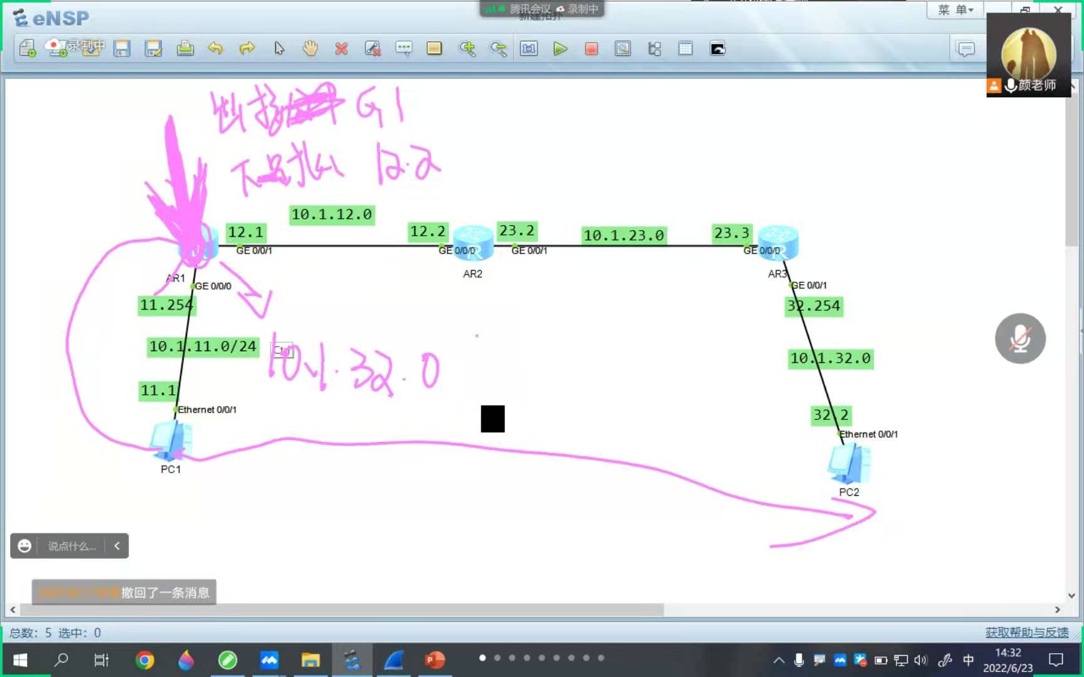Click the Save topology icon
This screenshot has width=1084, height=677.
pos(122,48)
